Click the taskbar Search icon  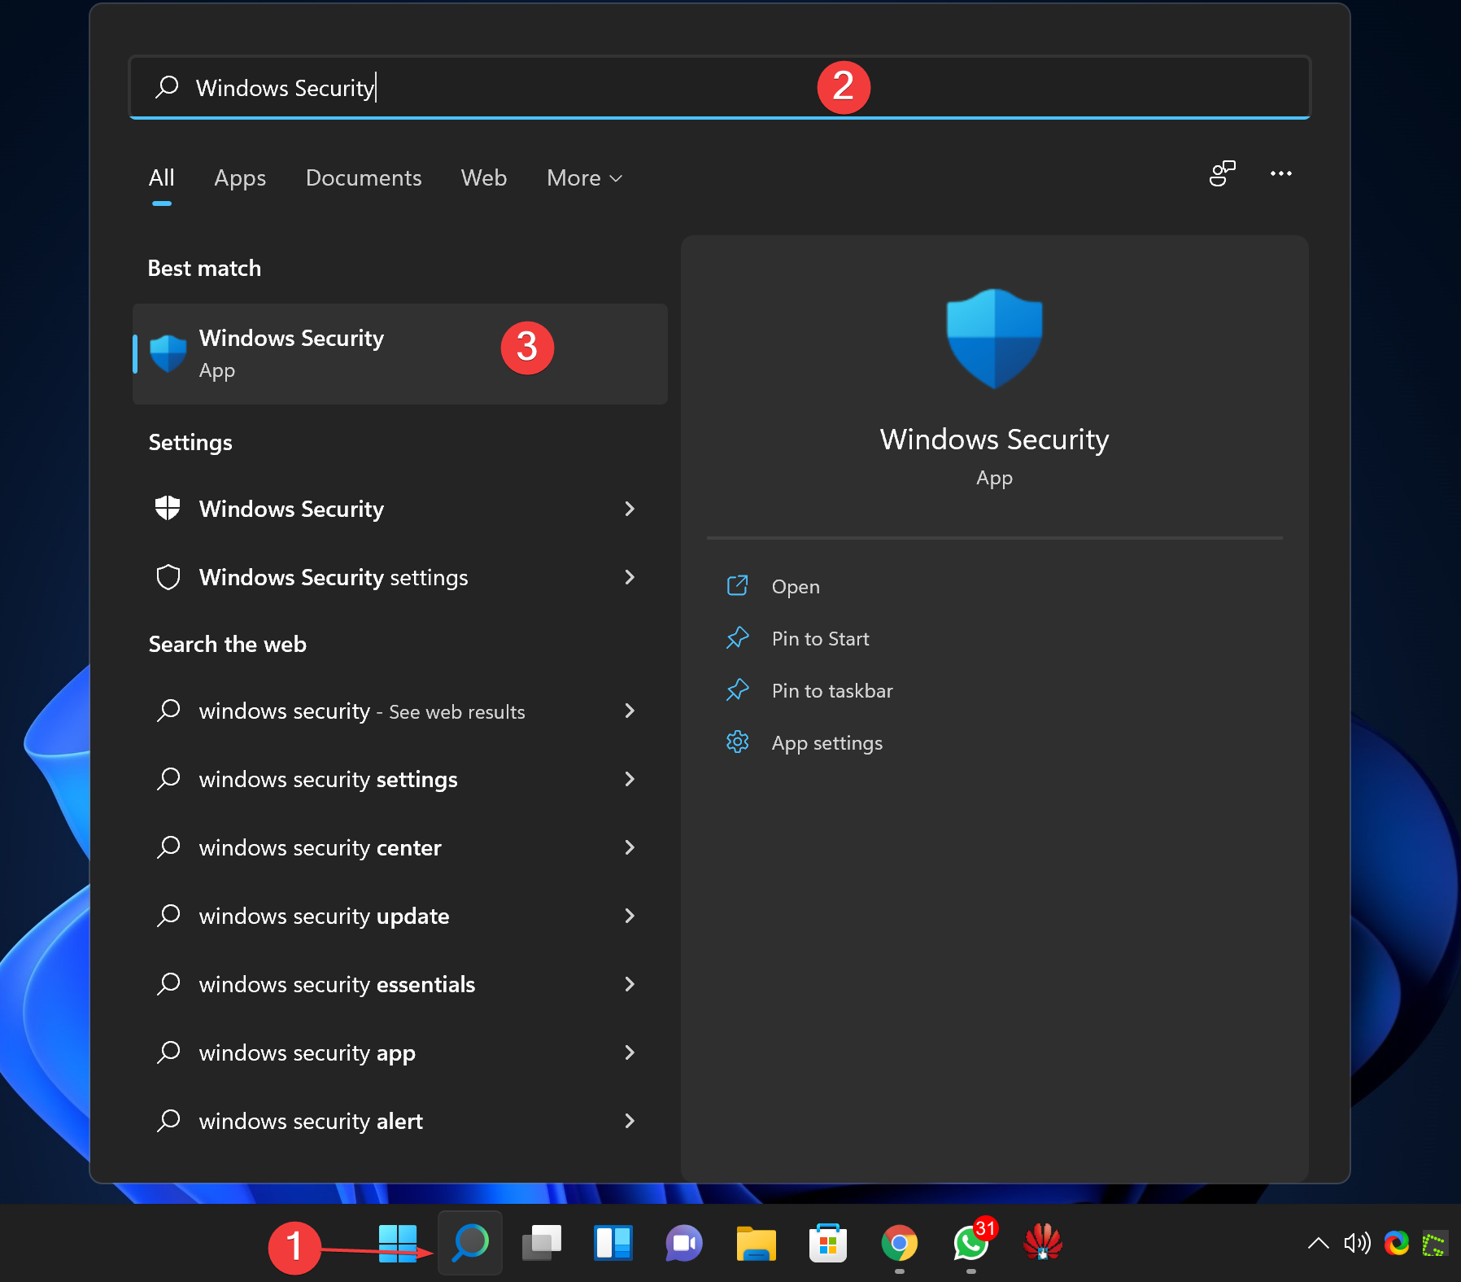click(x=470, y=1243)
